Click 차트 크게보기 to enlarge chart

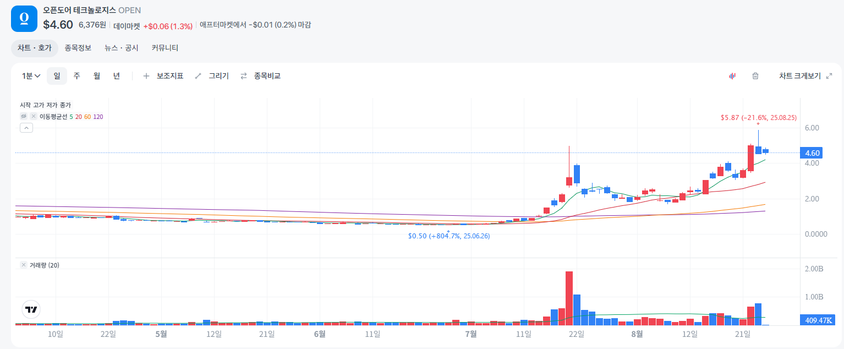coord(800,76)
